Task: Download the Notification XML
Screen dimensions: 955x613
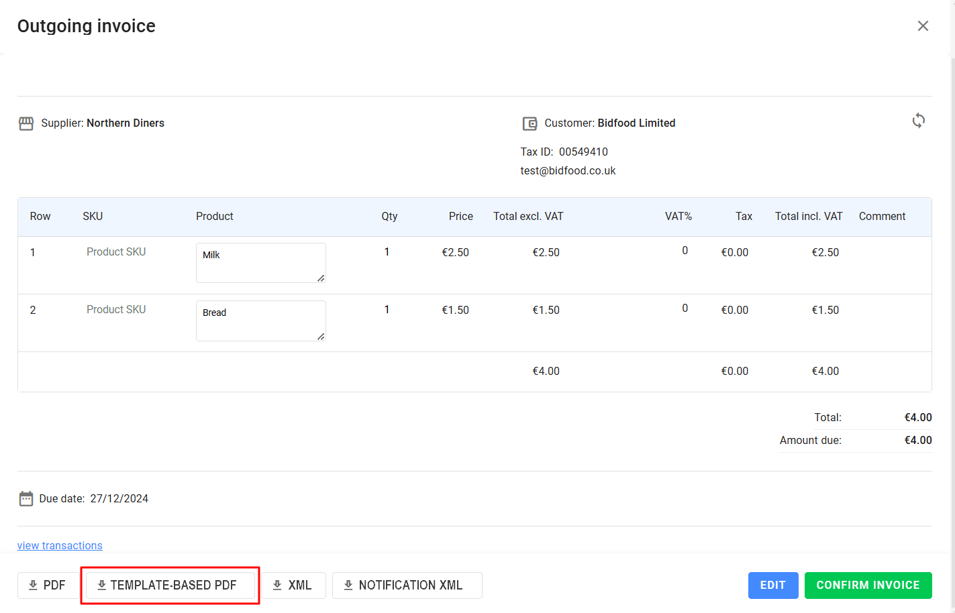Action: pos(407,586)
